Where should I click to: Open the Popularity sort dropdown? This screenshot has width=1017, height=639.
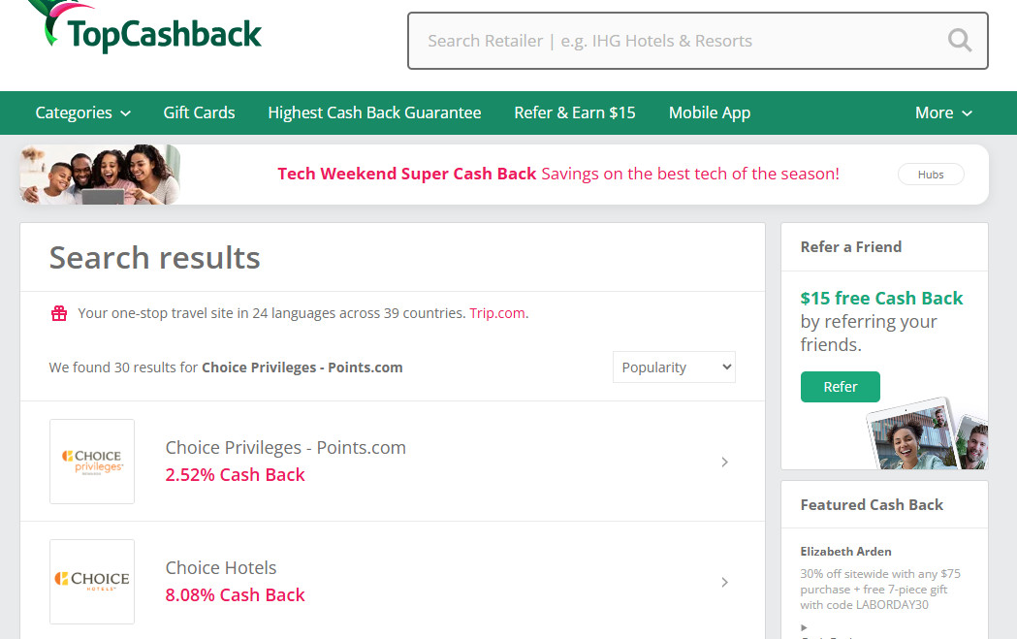[674, 367]
